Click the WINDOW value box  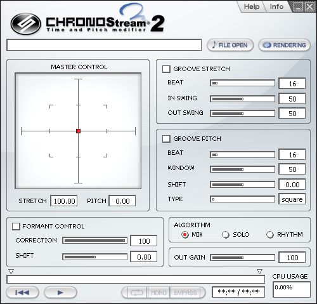coord(292,169)
